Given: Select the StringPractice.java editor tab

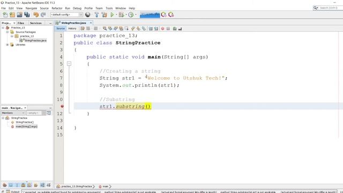Looking at the screenshot, I should tap(73, 23).
